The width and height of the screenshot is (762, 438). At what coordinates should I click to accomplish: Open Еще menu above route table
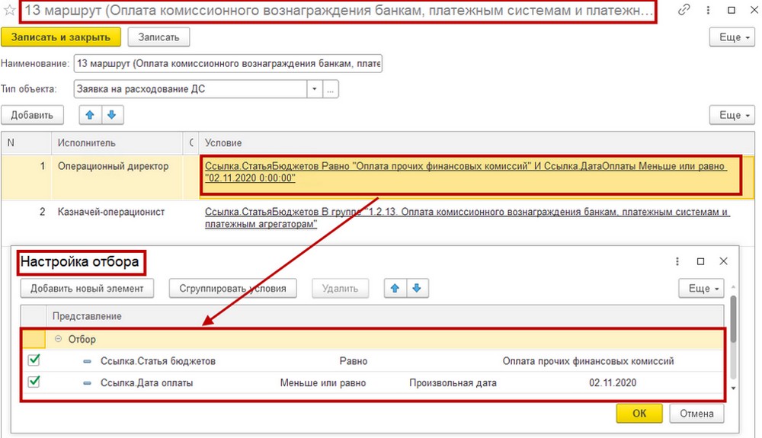pyautogui.click(x=732, y=115)
